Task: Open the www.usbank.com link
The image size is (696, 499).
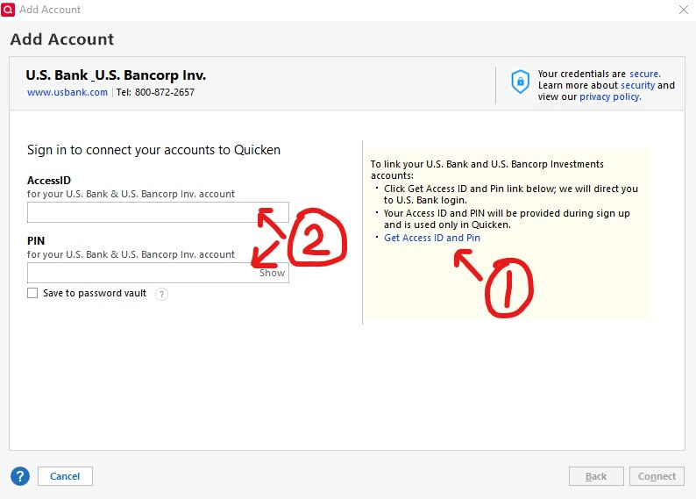Action: point(67,92)
